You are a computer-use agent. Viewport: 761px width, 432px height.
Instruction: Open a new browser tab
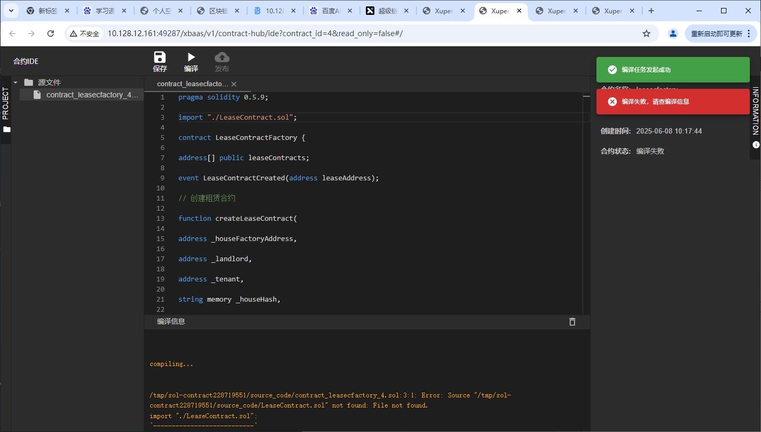[651, 11]
